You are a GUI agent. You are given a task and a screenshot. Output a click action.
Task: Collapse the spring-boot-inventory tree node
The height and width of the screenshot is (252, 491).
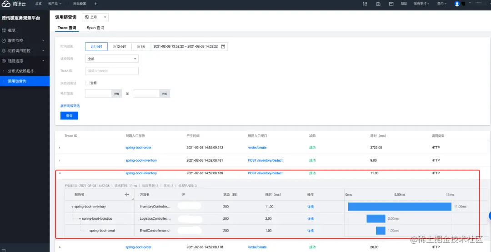(x=72, y=207)
